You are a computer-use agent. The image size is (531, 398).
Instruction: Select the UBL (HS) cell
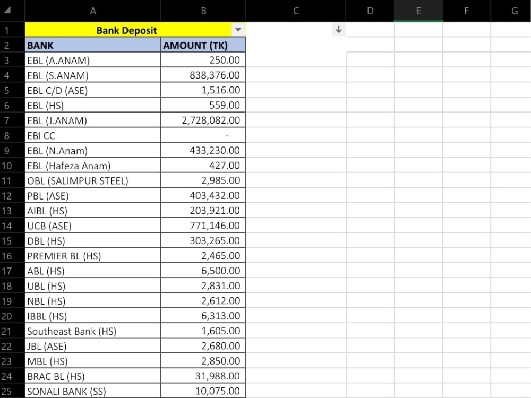(93, 285)
